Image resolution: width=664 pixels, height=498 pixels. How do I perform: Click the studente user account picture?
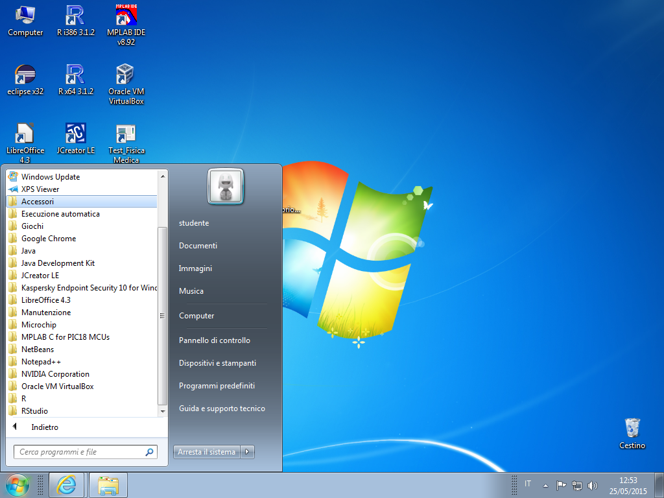coord(225,187)
